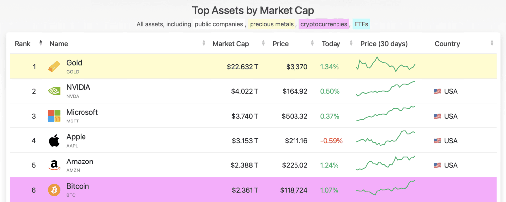The width and height of the screenshot is (506, 202).
Task: Click the Amazon logo icon
Action: tap(54, 165)
